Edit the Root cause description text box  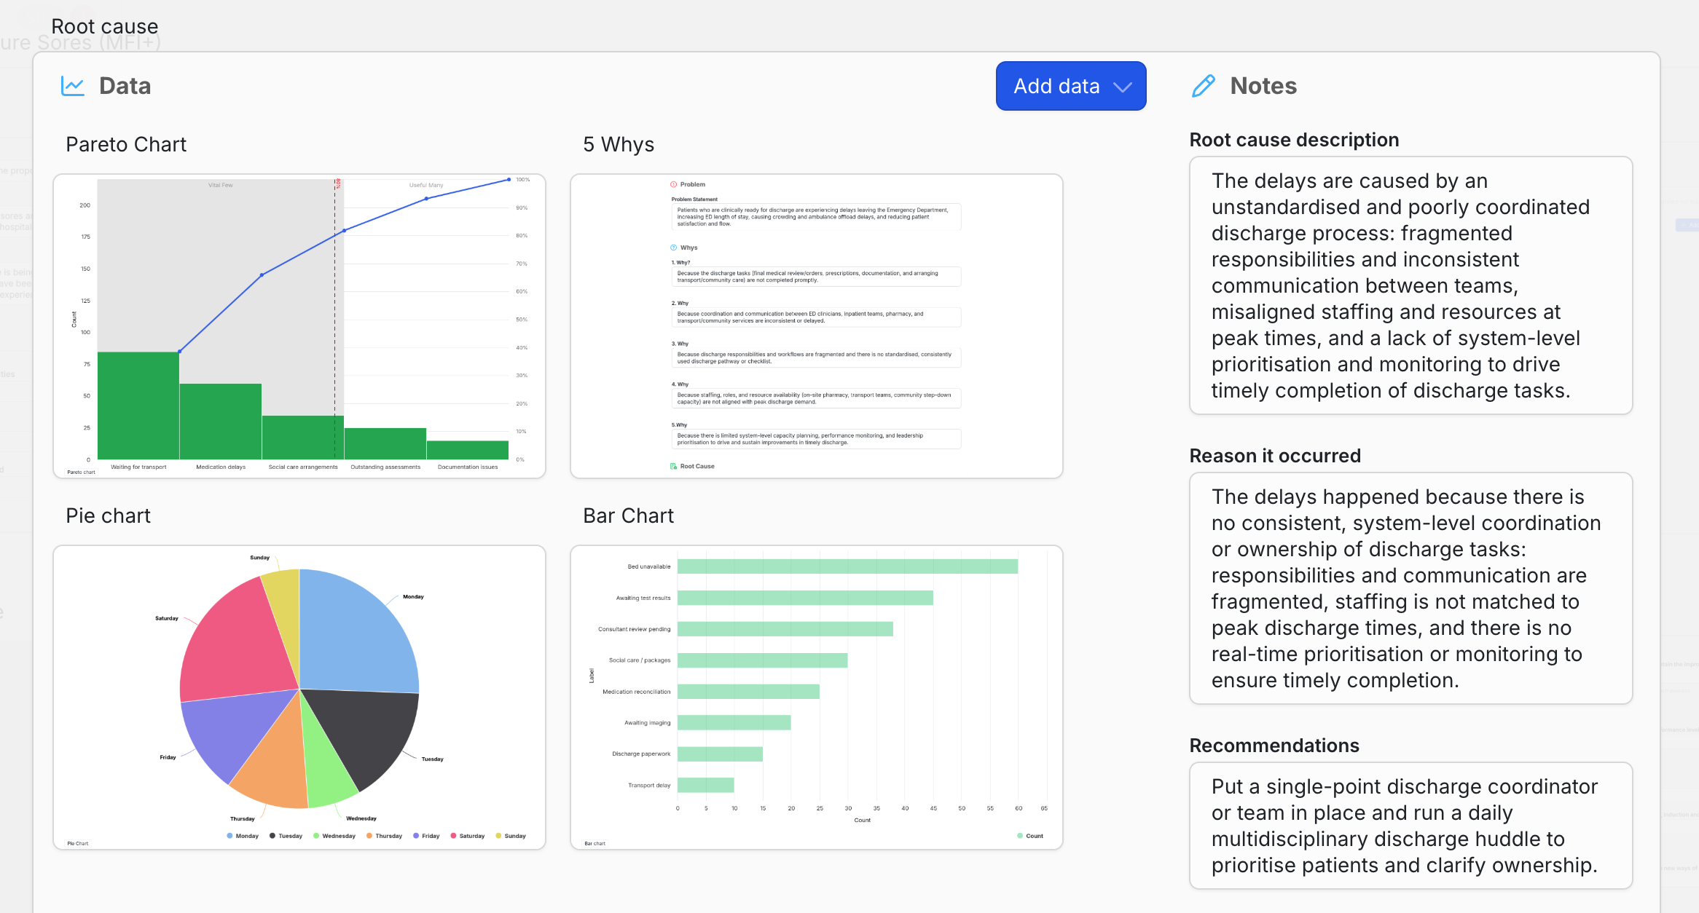[1410, 285]
